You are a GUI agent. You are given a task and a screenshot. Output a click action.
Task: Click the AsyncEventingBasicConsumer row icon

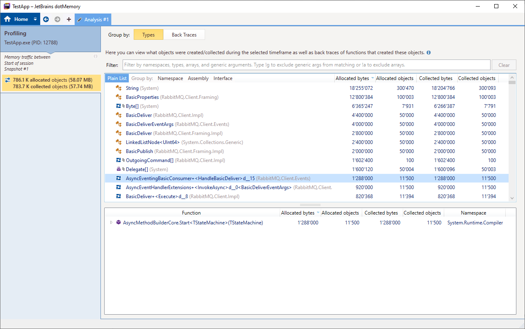point(119,178)
